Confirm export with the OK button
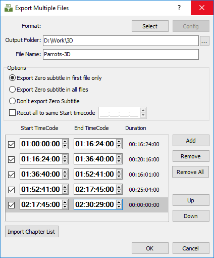Screen dimensions: 214x258 150,248
